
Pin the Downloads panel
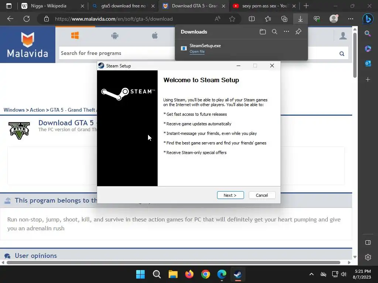[298, 32]
